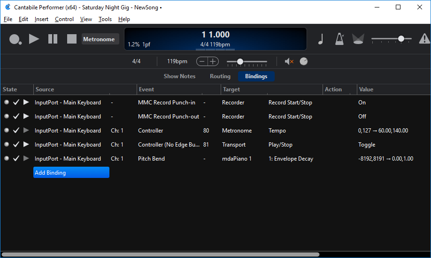Screen dimensions: 431x258
Task: Open action dropdown showing 1: Envelope Decay
Action: [x=291, y=158]
